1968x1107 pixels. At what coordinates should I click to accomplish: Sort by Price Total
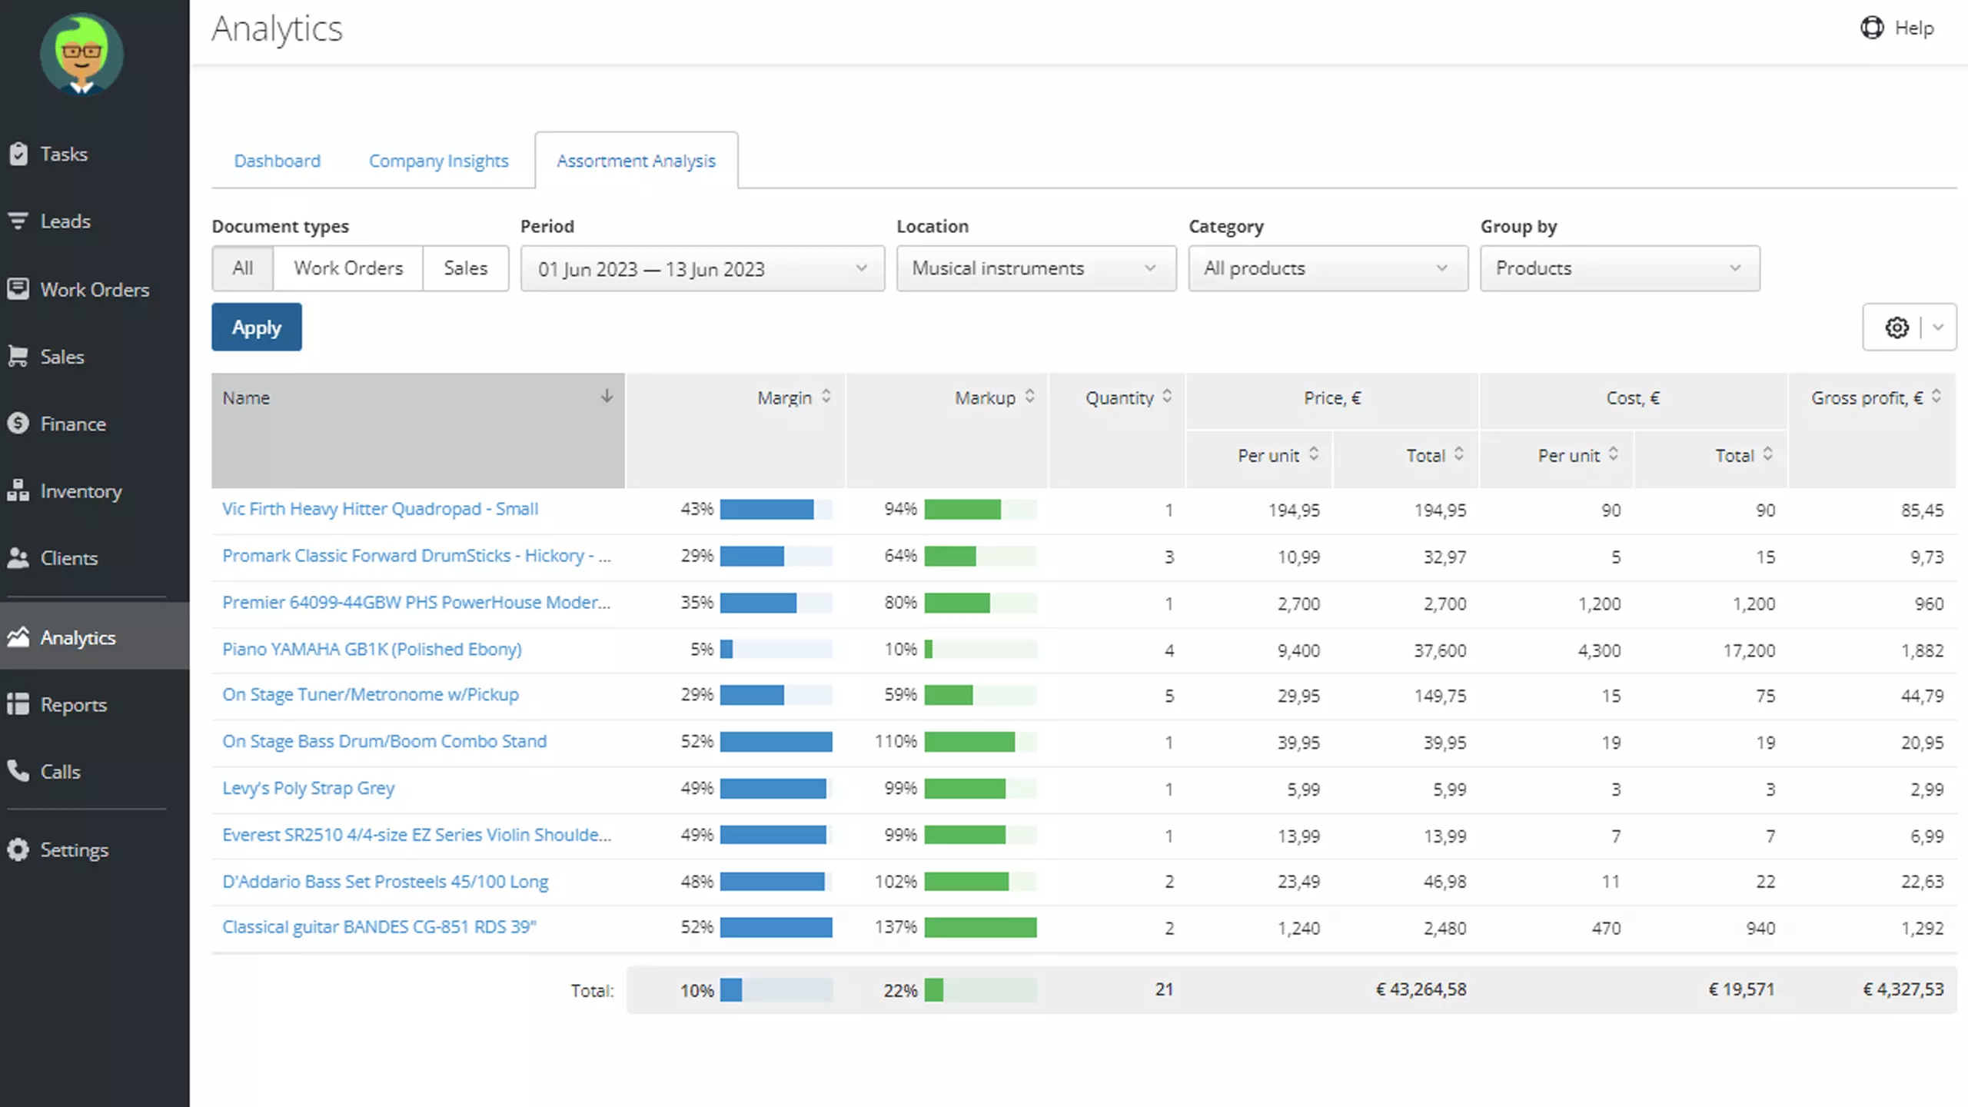click(x=1458, y=454)
